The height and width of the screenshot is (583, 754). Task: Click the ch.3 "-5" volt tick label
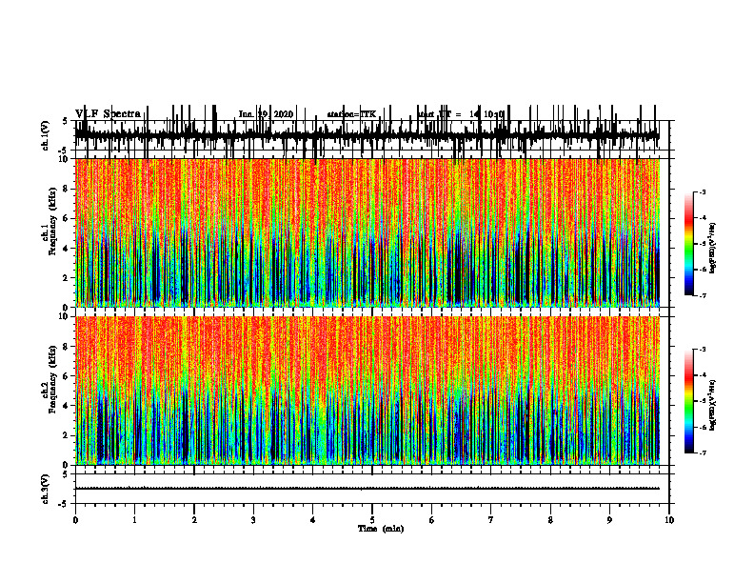point(64,504)
